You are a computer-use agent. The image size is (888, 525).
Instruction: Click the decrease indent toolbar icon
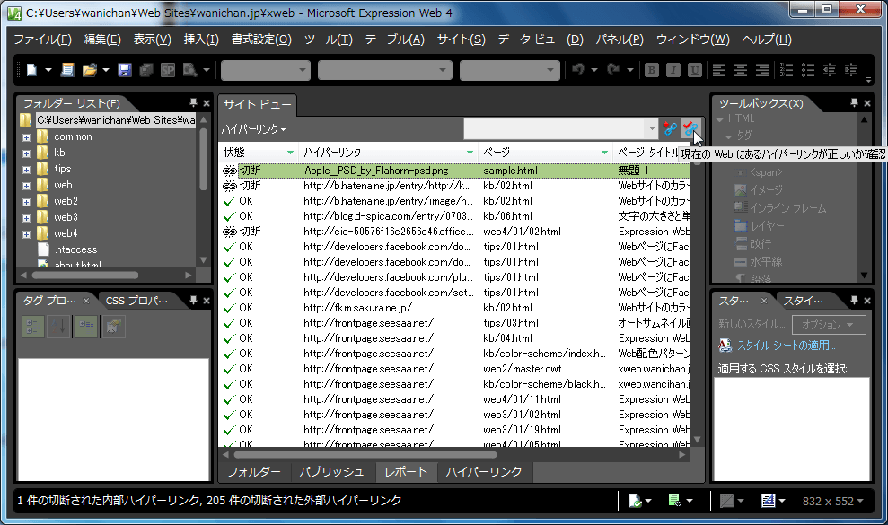830,70
